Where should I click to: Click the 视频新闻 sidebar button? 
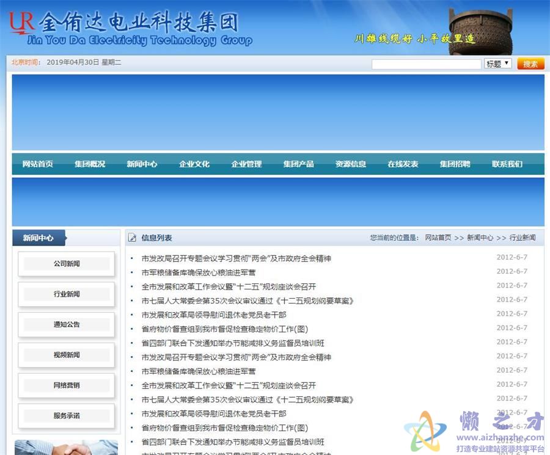66,355
